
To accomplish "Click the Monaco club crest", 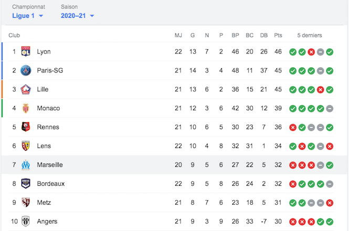I will point(26,108).
